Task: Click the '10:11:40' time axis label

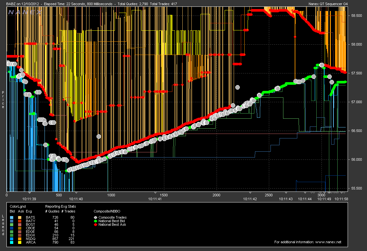Action: click(x=76, y=199)
